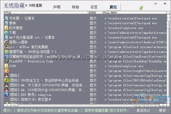Click the FULL PATH column header
This screenshot has height=114, width=171.
pyautogui.click(x=135, y=13)
